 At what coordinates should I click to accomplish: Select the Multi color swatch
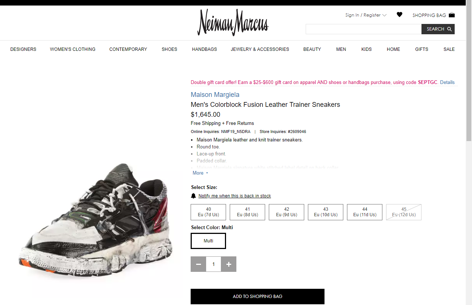[208, 241]
